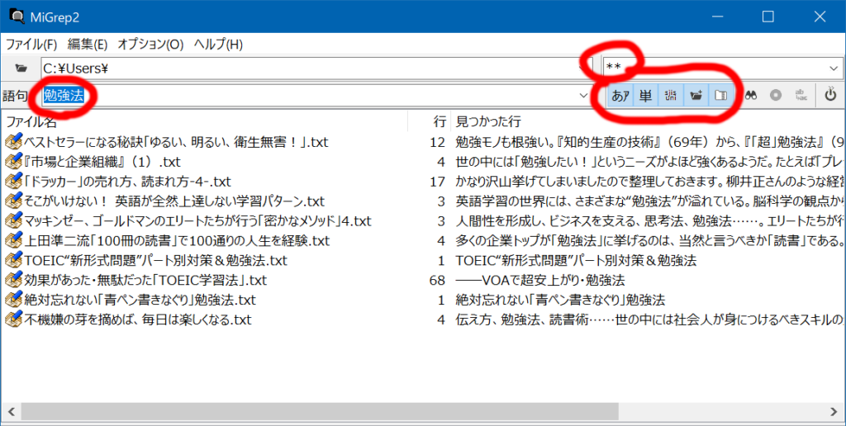
Task: Open the オプション(O) menu
Action: [x=150, y=44]
